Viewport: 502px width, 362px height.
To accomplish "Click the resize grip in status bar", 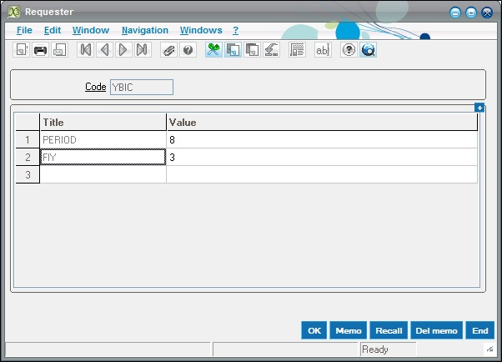I will point(489,349).
